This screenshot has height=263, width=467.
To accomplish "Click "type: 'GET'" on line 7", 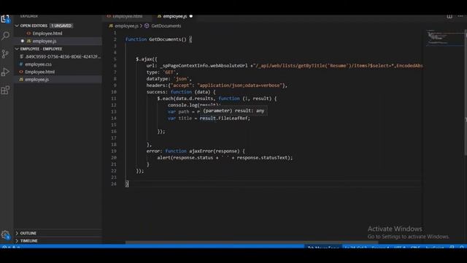I will tap(162, 72).
